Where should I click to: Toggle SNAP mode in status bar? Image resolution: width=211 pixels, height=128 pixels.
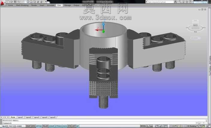click(x=28, y=126)
